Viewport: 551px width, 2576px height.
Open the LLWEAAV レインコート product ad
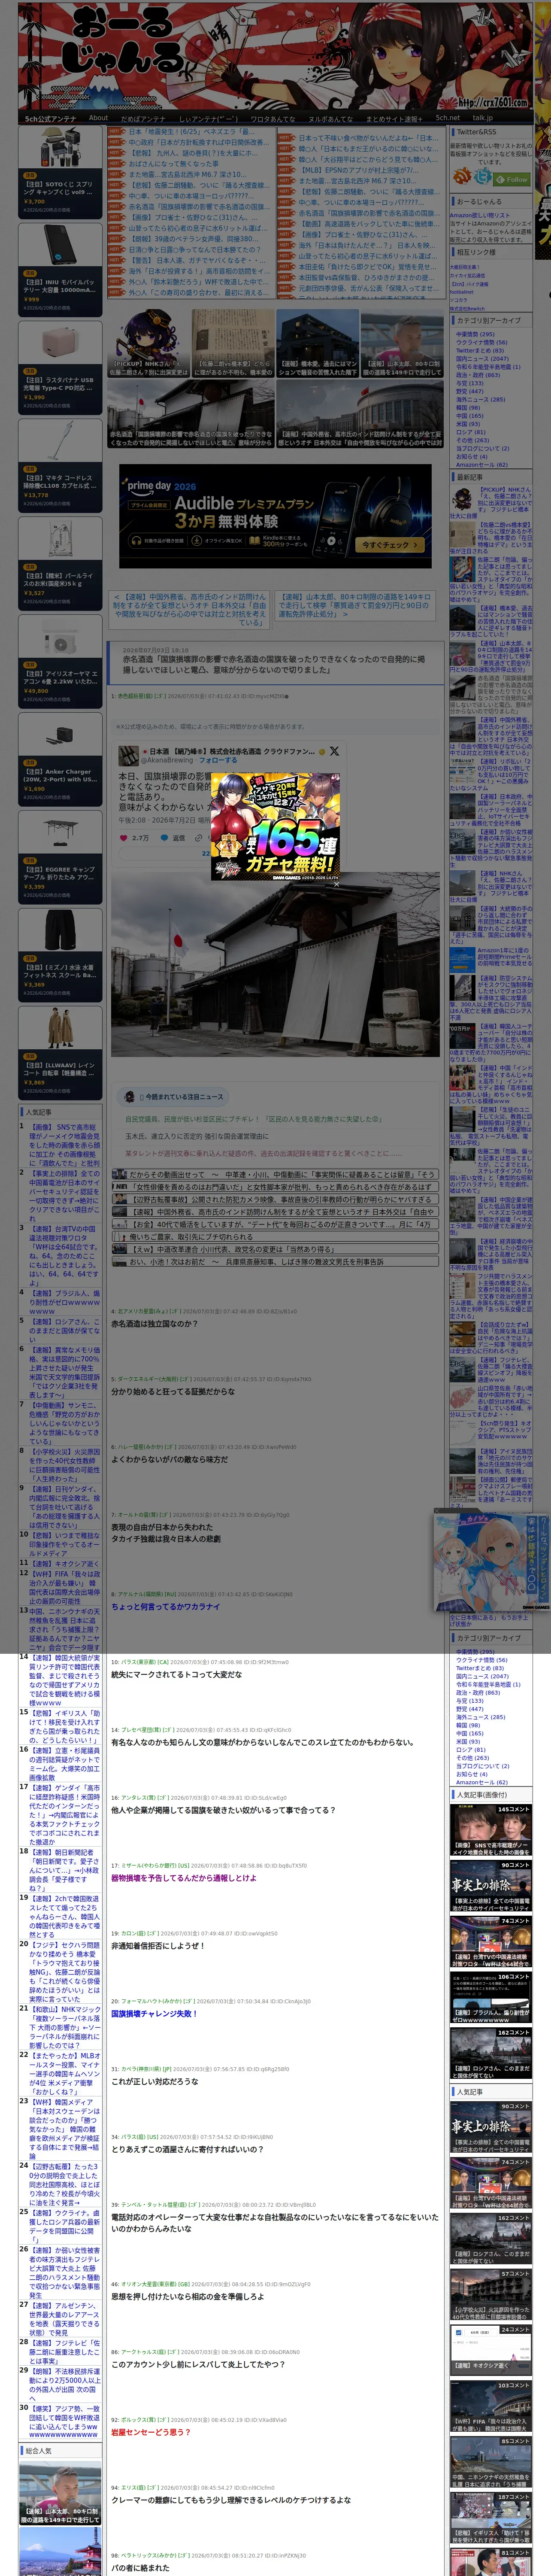(60, 1055)
